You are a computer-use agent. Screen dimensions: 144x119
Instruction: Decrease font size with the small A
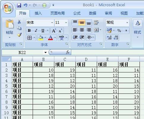click(60, 31)
